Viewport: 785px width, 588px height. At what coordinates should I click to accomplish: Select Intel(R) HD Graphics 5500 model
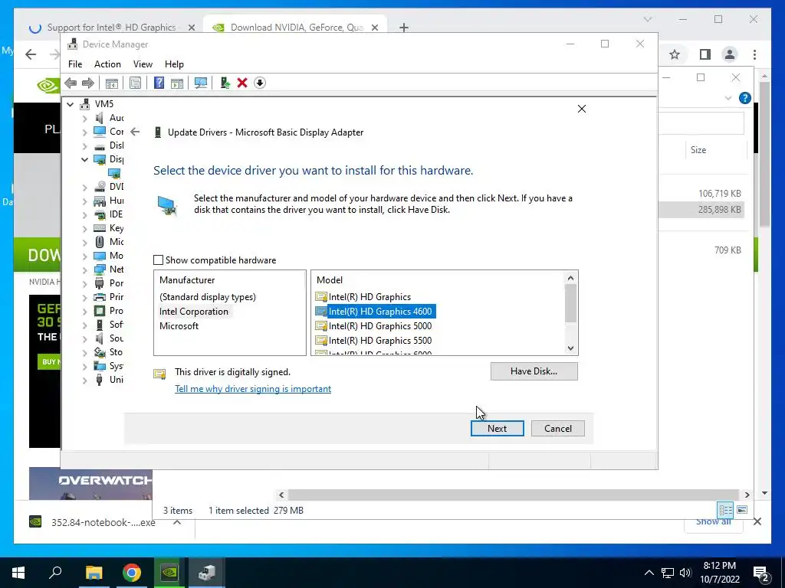coord(380,341)
